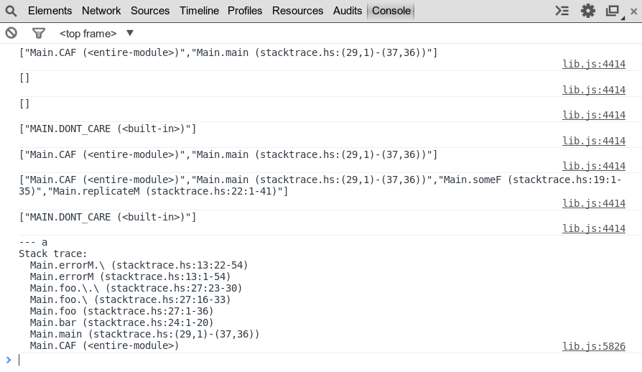This screenshot has width=642, height=372.
Task: Open the Sources tab
Action: pos(150,11)
